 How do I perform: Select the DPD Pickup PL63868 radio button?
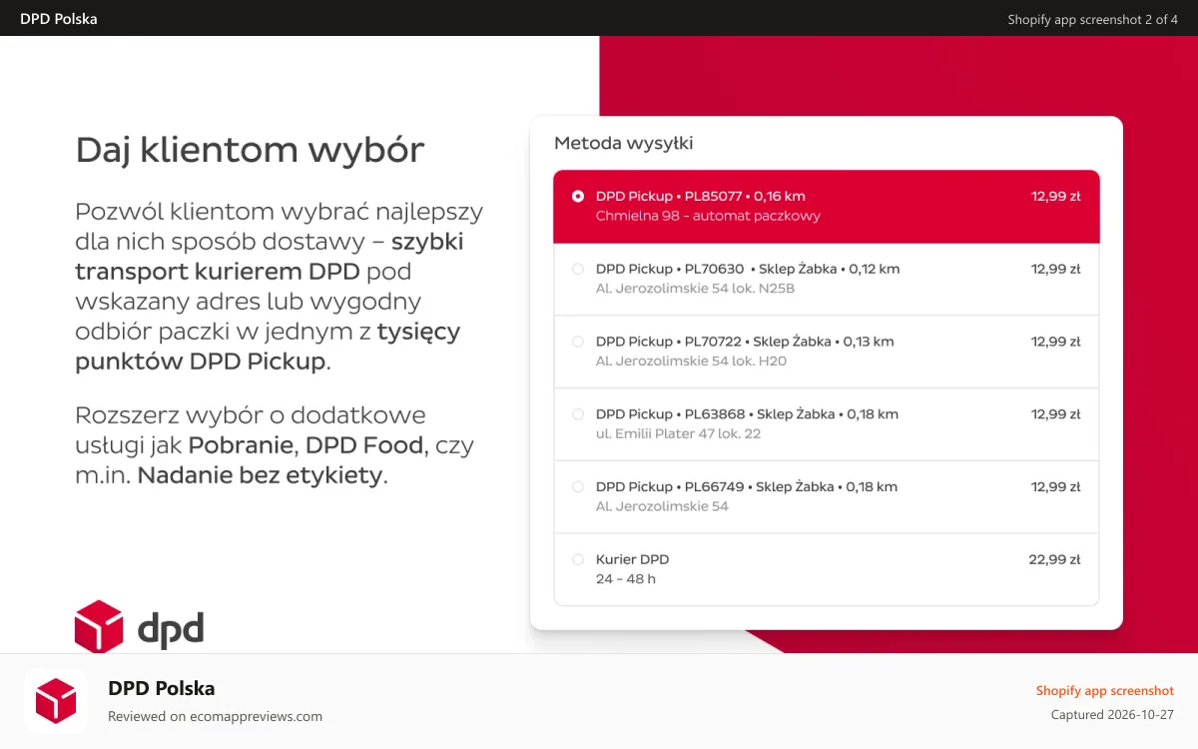click(x=578, y=414)
